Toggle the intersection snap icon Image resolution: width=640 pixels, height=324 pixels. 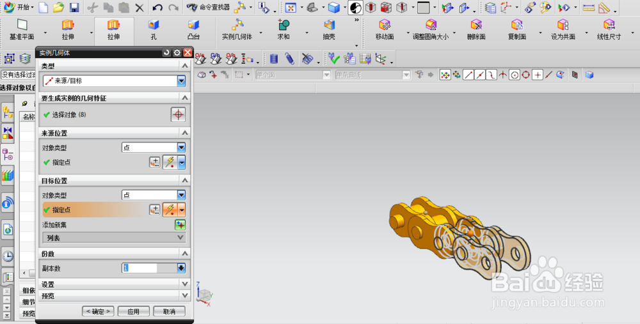(x=503, y=75)
